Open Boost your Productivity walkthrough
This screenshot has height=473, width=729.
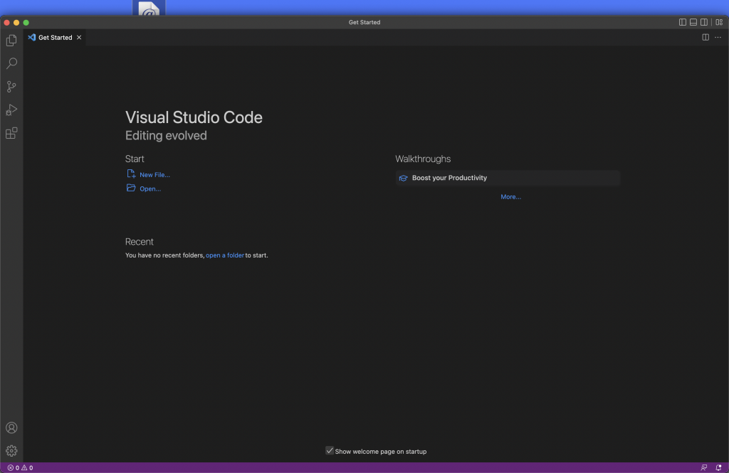pos(508,178)
